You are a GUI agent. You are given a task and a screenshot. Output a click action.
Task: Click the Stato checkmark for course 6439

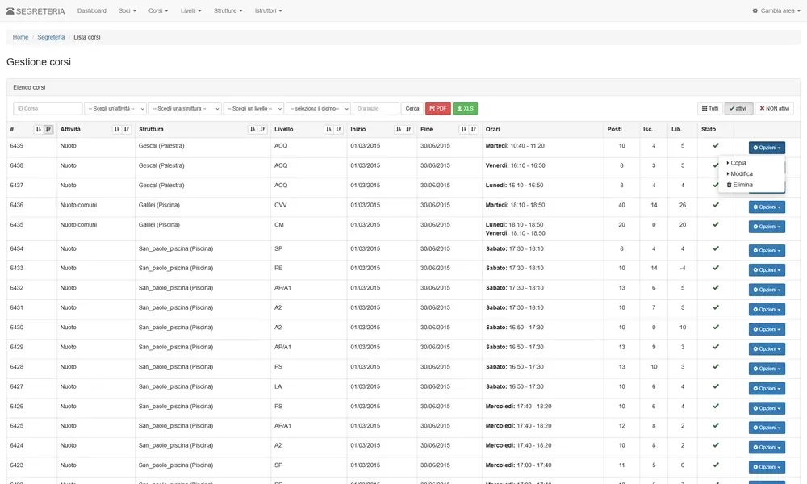(715, 145)
